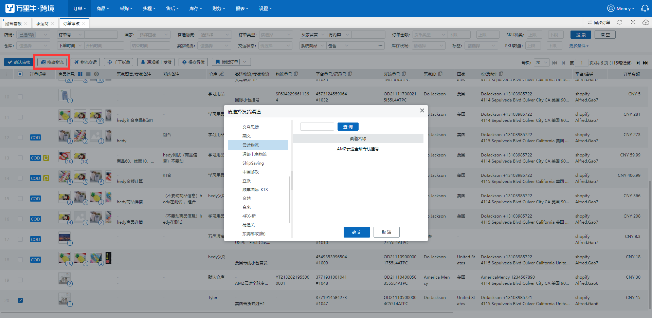
Task: Click the Mency user avatar icon
Action: tap(611, 8)
